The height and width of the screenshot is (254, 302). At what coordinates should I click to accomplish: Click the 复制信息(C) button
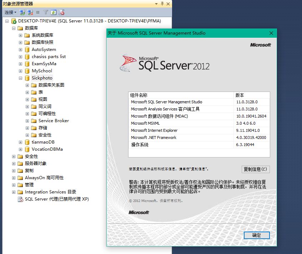[x=256, y=170]
